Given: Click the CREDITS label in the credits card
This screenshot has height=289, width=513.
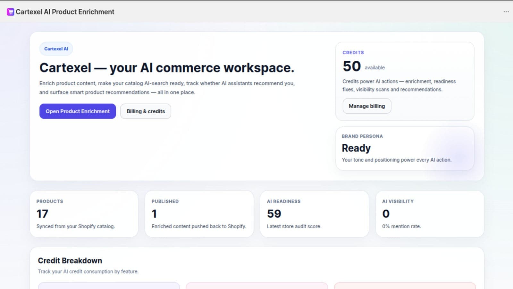Looking at the screenshot, I should [353, 53].
